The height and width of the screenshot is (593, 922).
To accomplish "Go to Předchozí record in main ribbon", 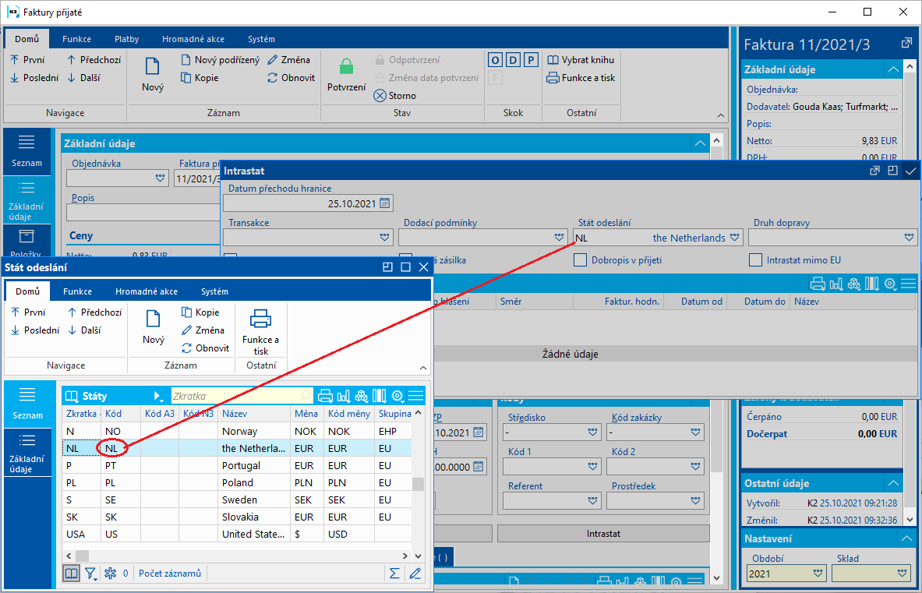I will [93, 60].
